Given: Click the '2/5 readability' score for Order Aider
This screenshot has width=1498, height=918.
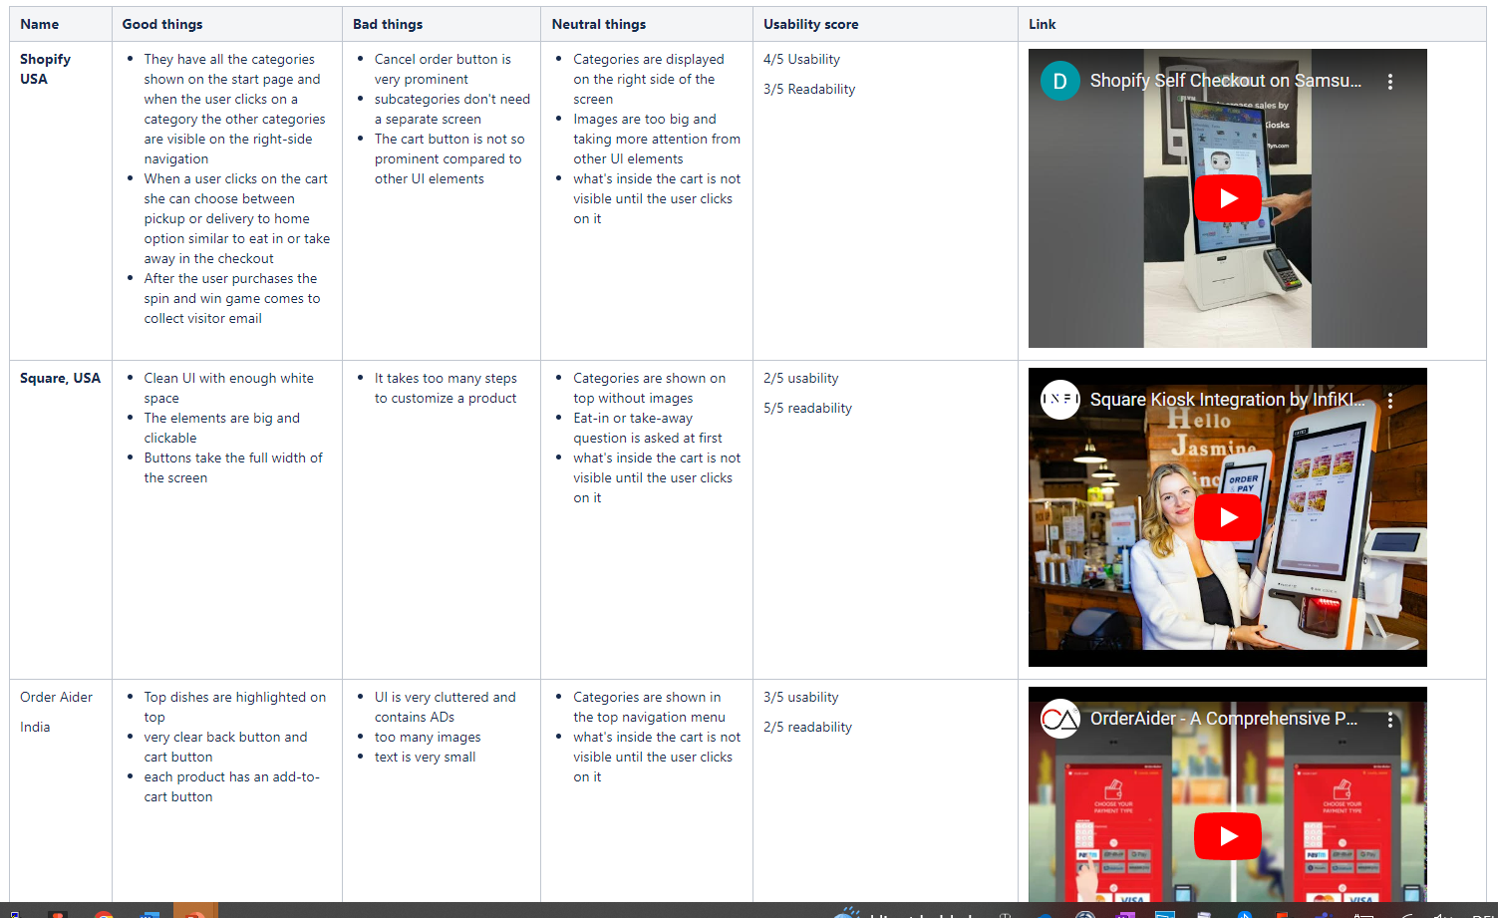Looking at the screenshot, I should pos(808,727).
